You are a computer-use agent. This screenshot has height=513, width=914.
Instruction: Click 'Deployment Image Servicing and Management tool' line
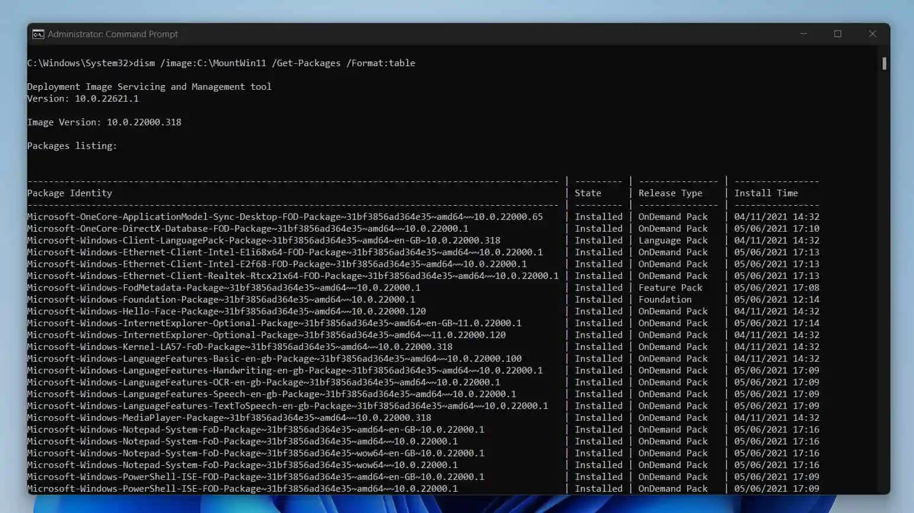149,87
